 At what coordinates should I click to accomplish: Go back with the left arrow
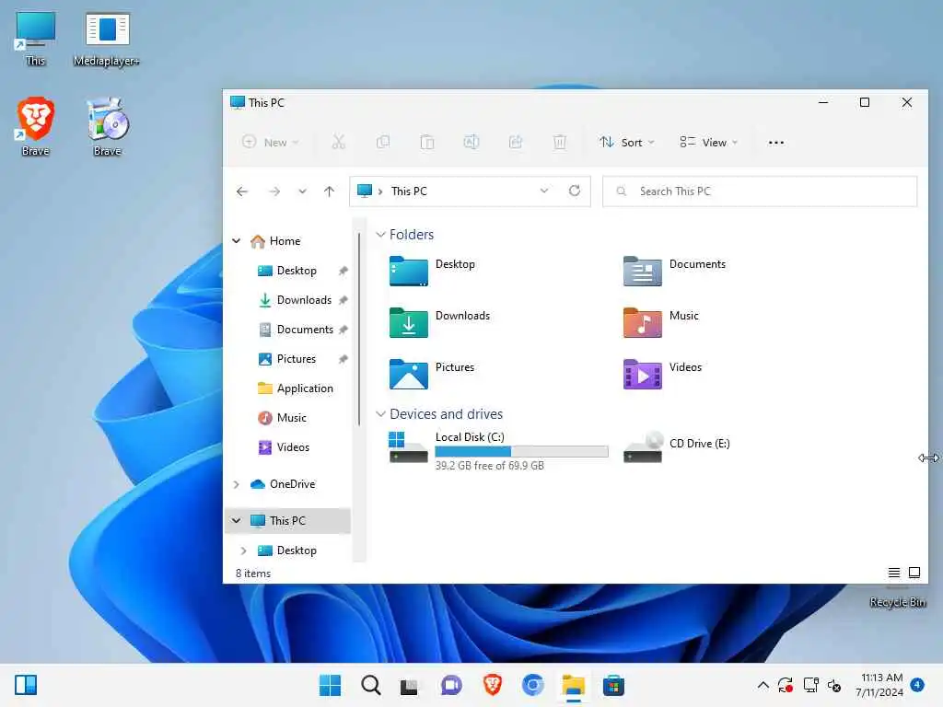click(x=242, y=191)
